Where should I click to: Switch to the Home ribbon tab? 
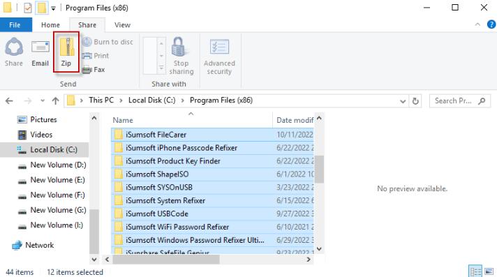[50, 24]
